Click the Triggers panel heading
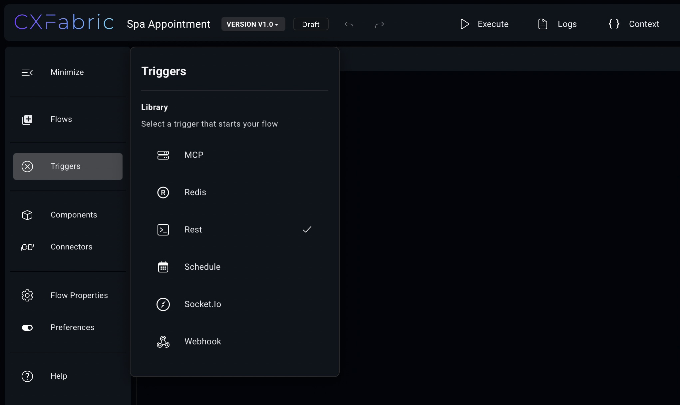 pos(164,71)
